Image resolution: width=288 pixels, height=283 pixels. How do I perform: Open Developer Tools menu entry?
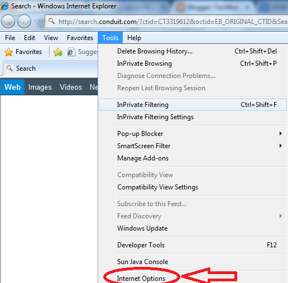193,245
